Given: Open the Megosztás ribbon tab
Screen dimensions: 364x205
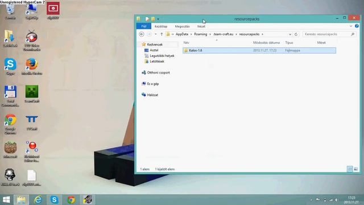Looking at the screenshot, I should 182,27.
